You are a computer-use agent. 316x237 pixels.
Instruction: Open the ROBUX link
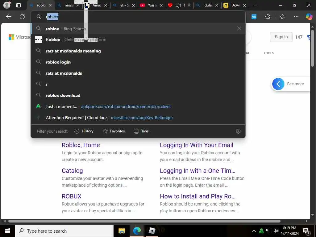[72, 196]
